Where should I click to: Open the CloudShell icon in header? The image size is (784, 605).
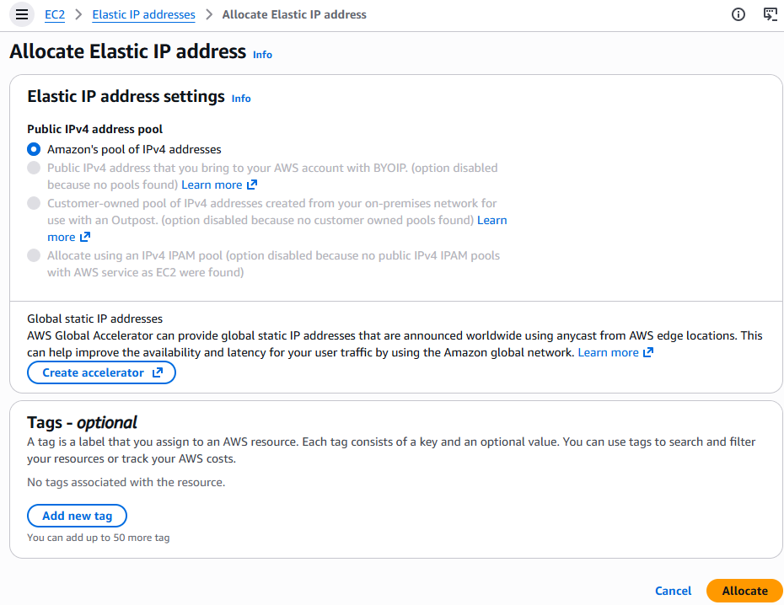point(770,14)
